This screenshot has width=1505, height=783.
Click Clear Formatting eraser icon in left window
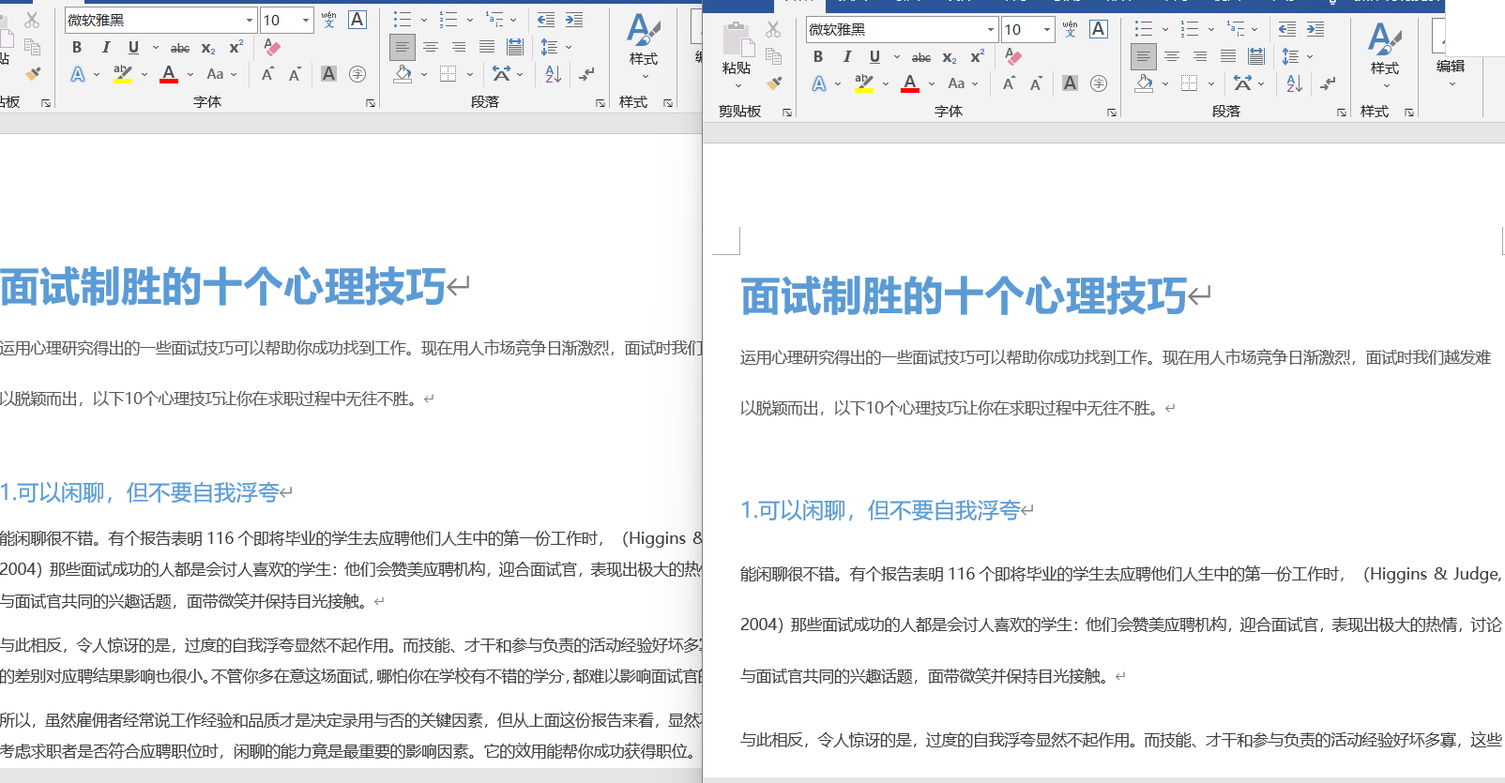(x=272, y=47)
